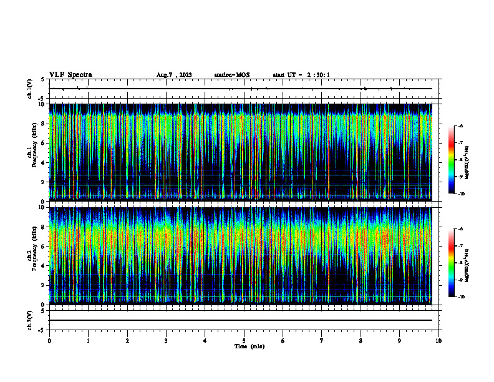The width and height of the screenshot is (494, 382).
Task: Click the "-10" label on ch.1 color bar
Action: (x=461, y=194)
